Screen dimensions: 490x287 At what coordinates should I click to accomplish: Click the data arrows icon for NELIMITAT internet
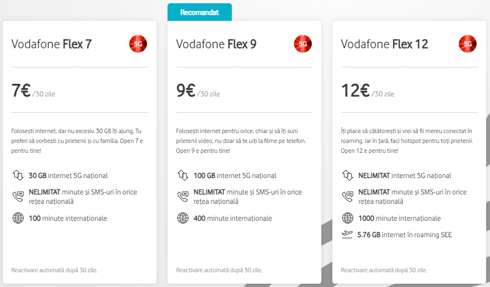coord(348,175)
